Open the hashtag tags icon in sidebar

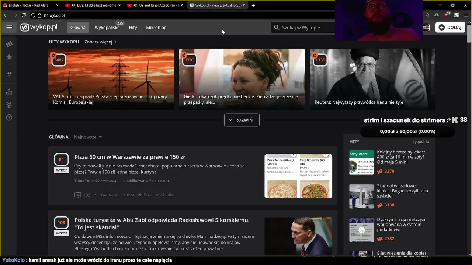click(x=9, y=74)
